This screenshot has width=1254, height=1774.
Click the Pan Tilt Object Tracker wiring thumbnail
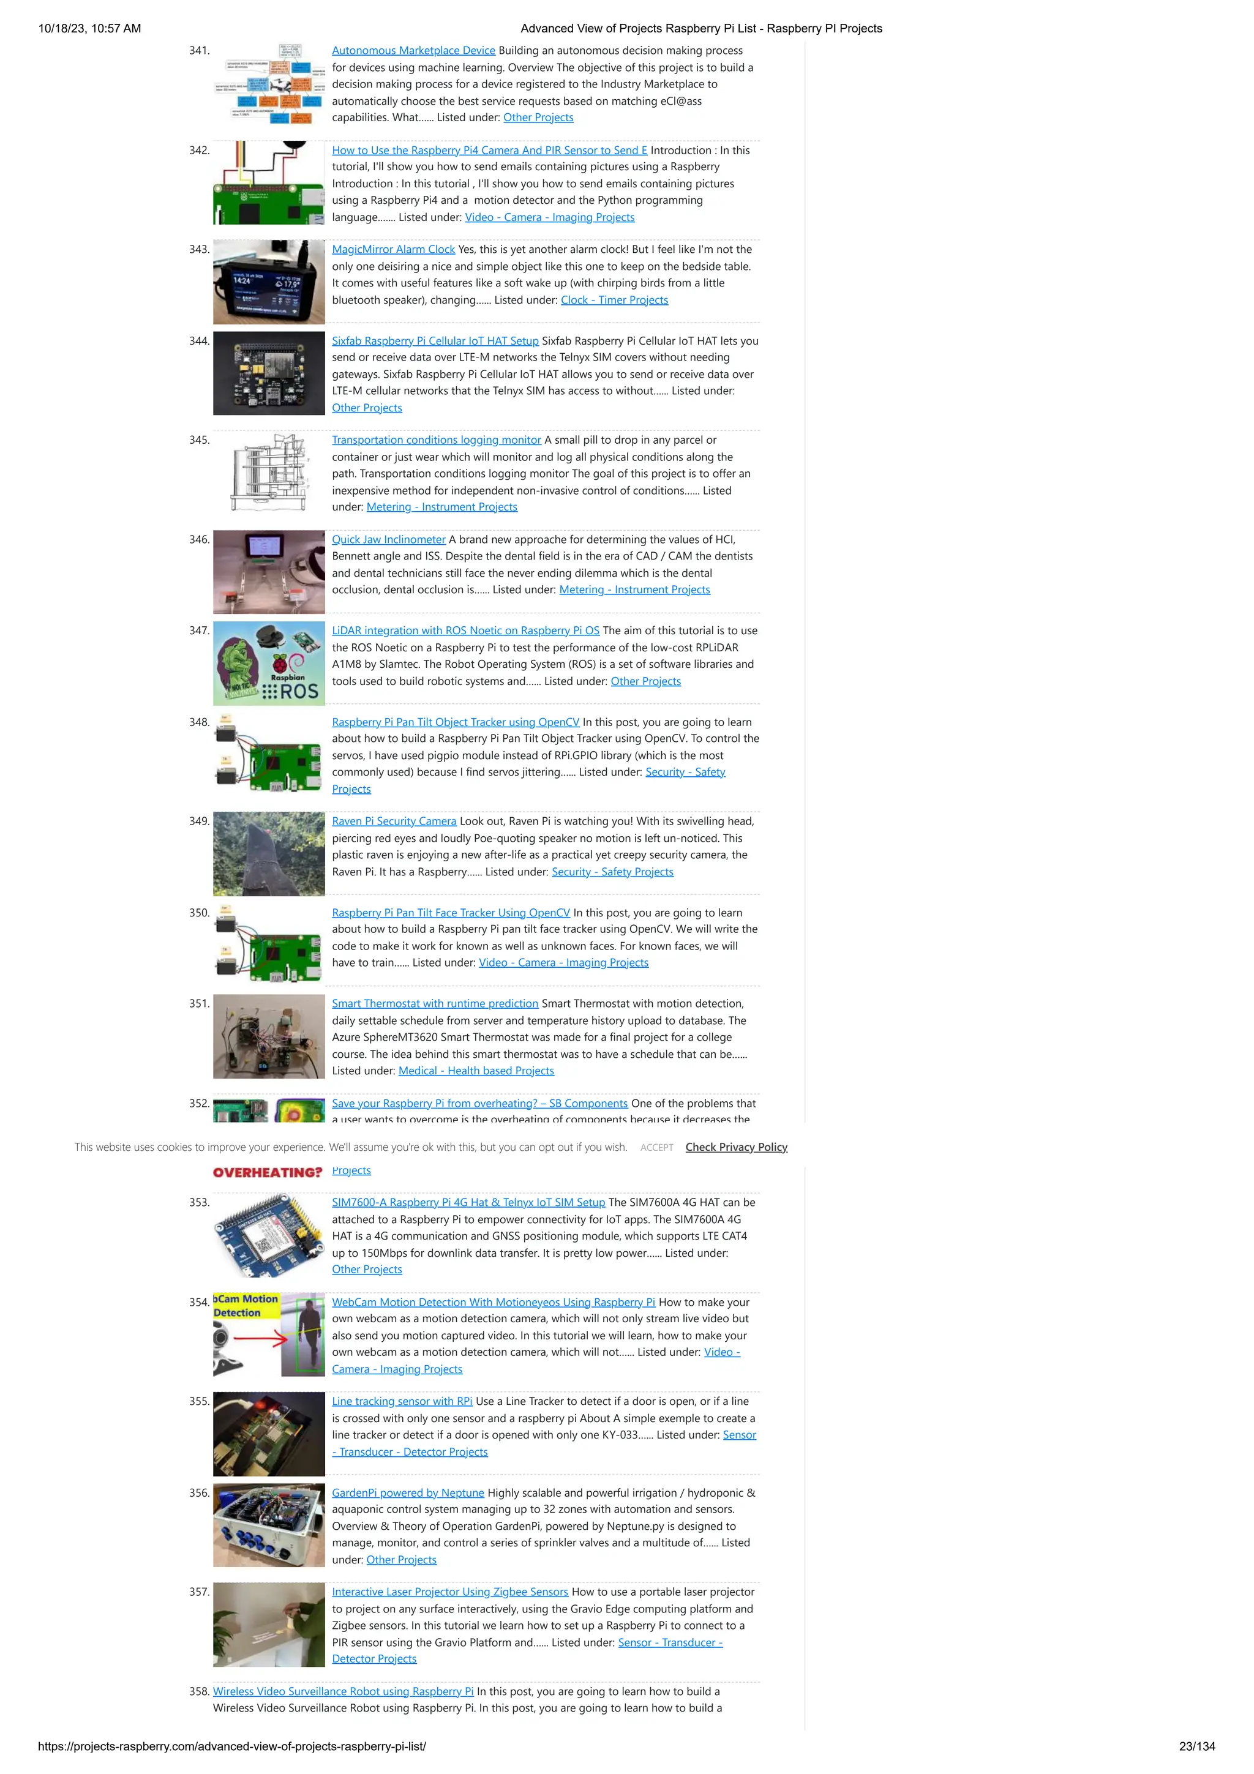point(269,755)
